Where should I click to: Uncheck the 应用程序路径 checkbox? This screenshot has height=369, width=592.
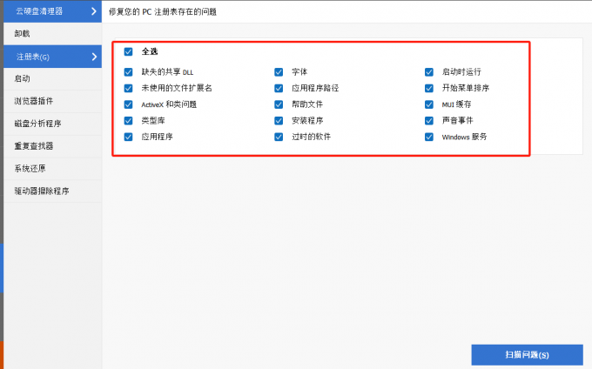279,88
